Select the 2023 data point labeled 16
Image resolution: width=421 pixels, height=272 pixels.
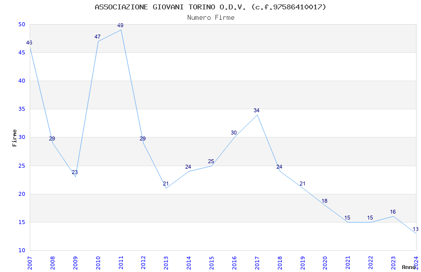(393, 212)
